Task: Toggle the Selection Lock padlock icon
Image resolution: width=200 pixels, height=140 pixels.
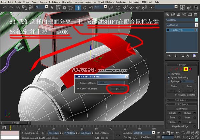Action: 37,133
